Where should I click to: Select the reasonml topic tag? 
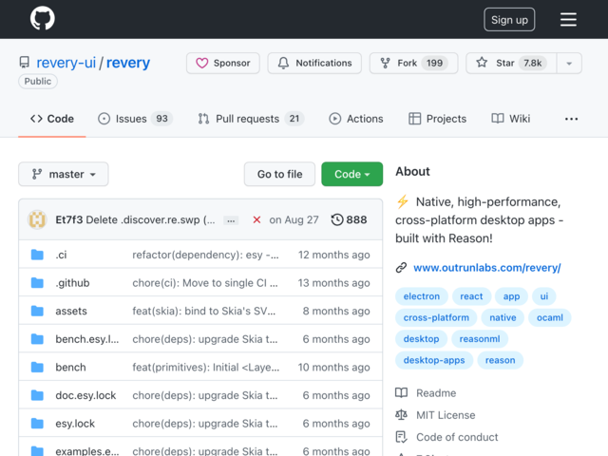click(480, 339)
